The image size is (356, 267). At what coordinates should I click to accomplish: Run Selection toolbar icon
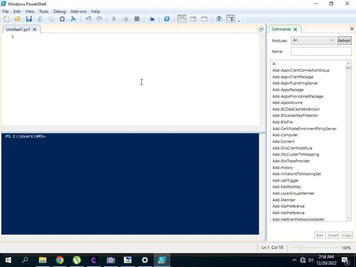[125, 19]
